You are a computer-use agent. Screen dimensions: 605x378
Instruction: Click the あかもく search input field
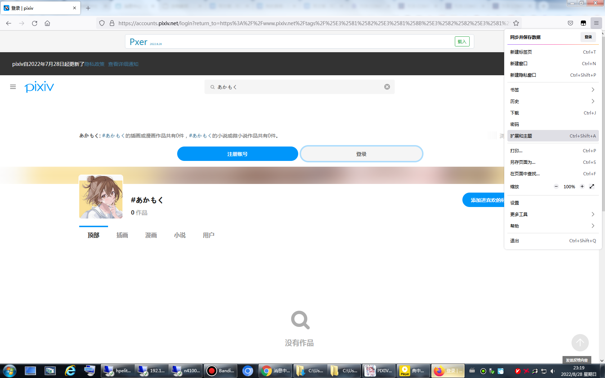[299, 86]
